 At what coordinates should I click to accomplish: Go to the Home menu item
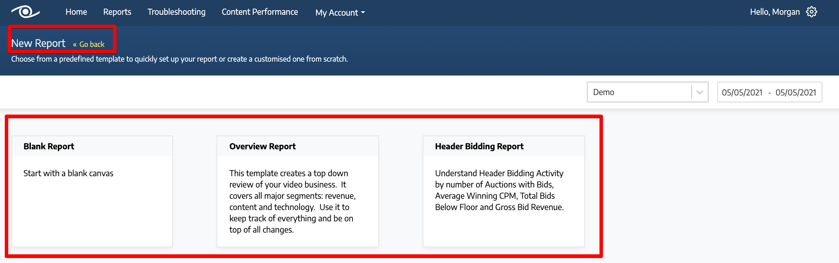tap(76, 12)
